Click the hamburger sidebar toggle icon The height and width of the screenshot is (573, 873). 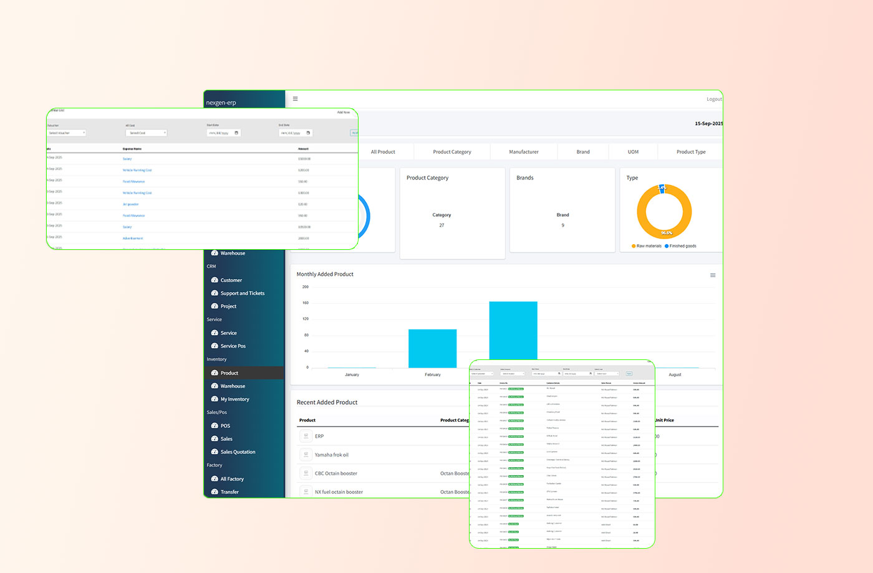(295, 99)
